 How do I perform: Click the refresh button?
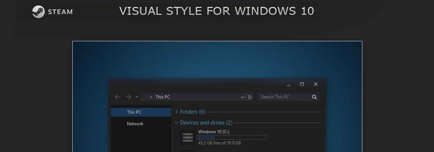click(x=250, y=97)
